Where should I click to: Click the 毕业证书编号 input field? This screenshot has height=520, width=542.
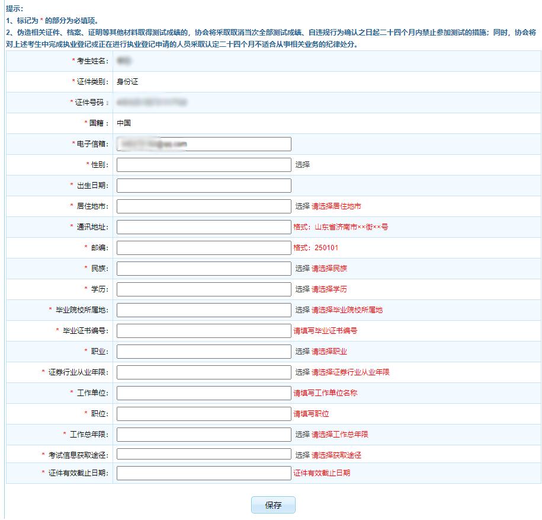click(204, 330)
